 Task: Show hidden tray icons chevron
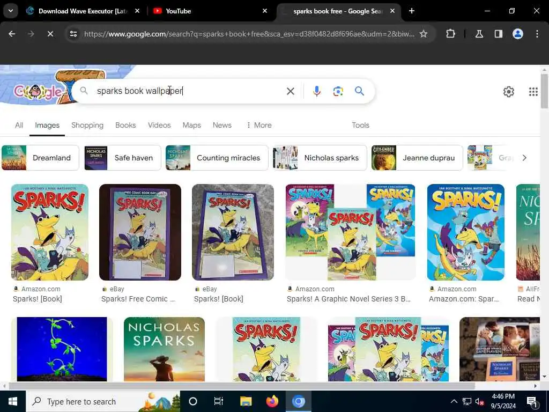click(454, 401)
